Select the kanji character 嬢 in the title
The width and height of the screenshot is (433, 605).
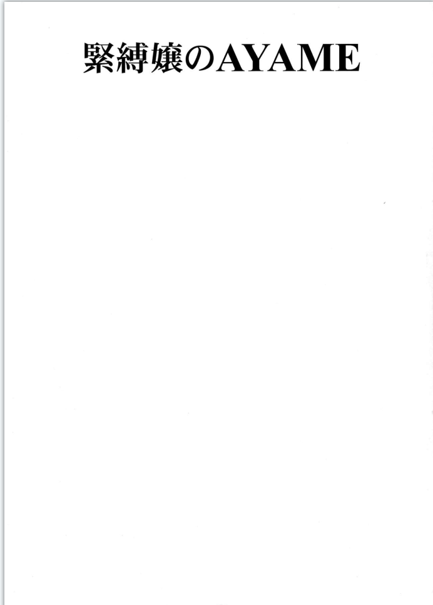point(166,58)
